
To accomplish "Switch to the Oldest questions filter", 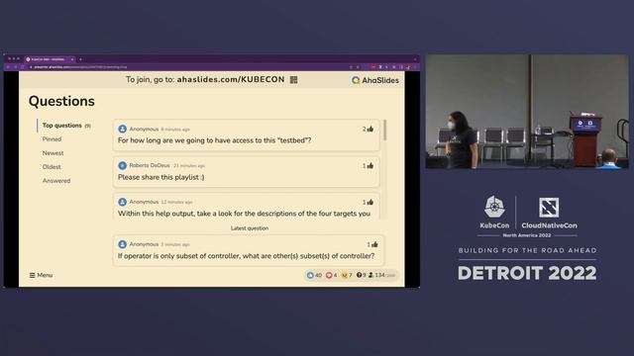I will (52, 167).
